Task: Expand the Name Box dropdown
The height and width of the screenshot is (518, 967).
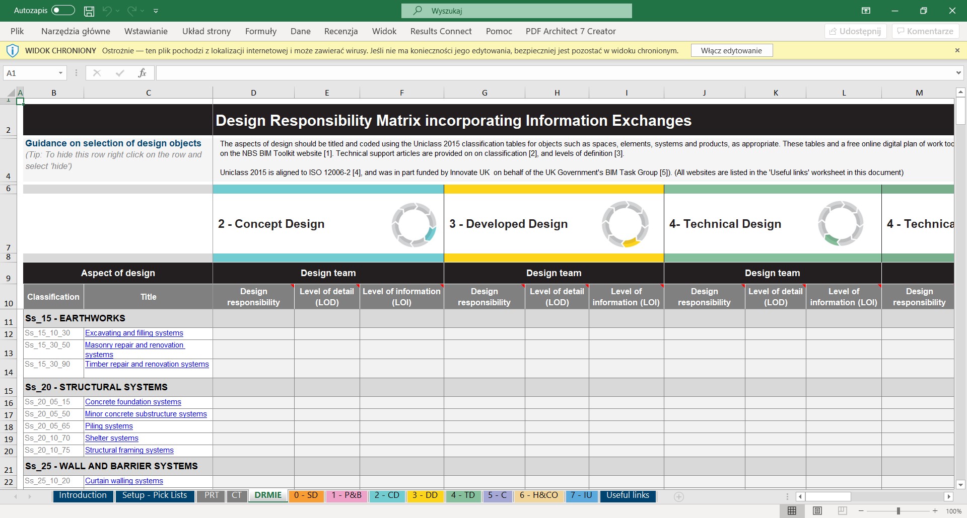Action: coord(60,73)
